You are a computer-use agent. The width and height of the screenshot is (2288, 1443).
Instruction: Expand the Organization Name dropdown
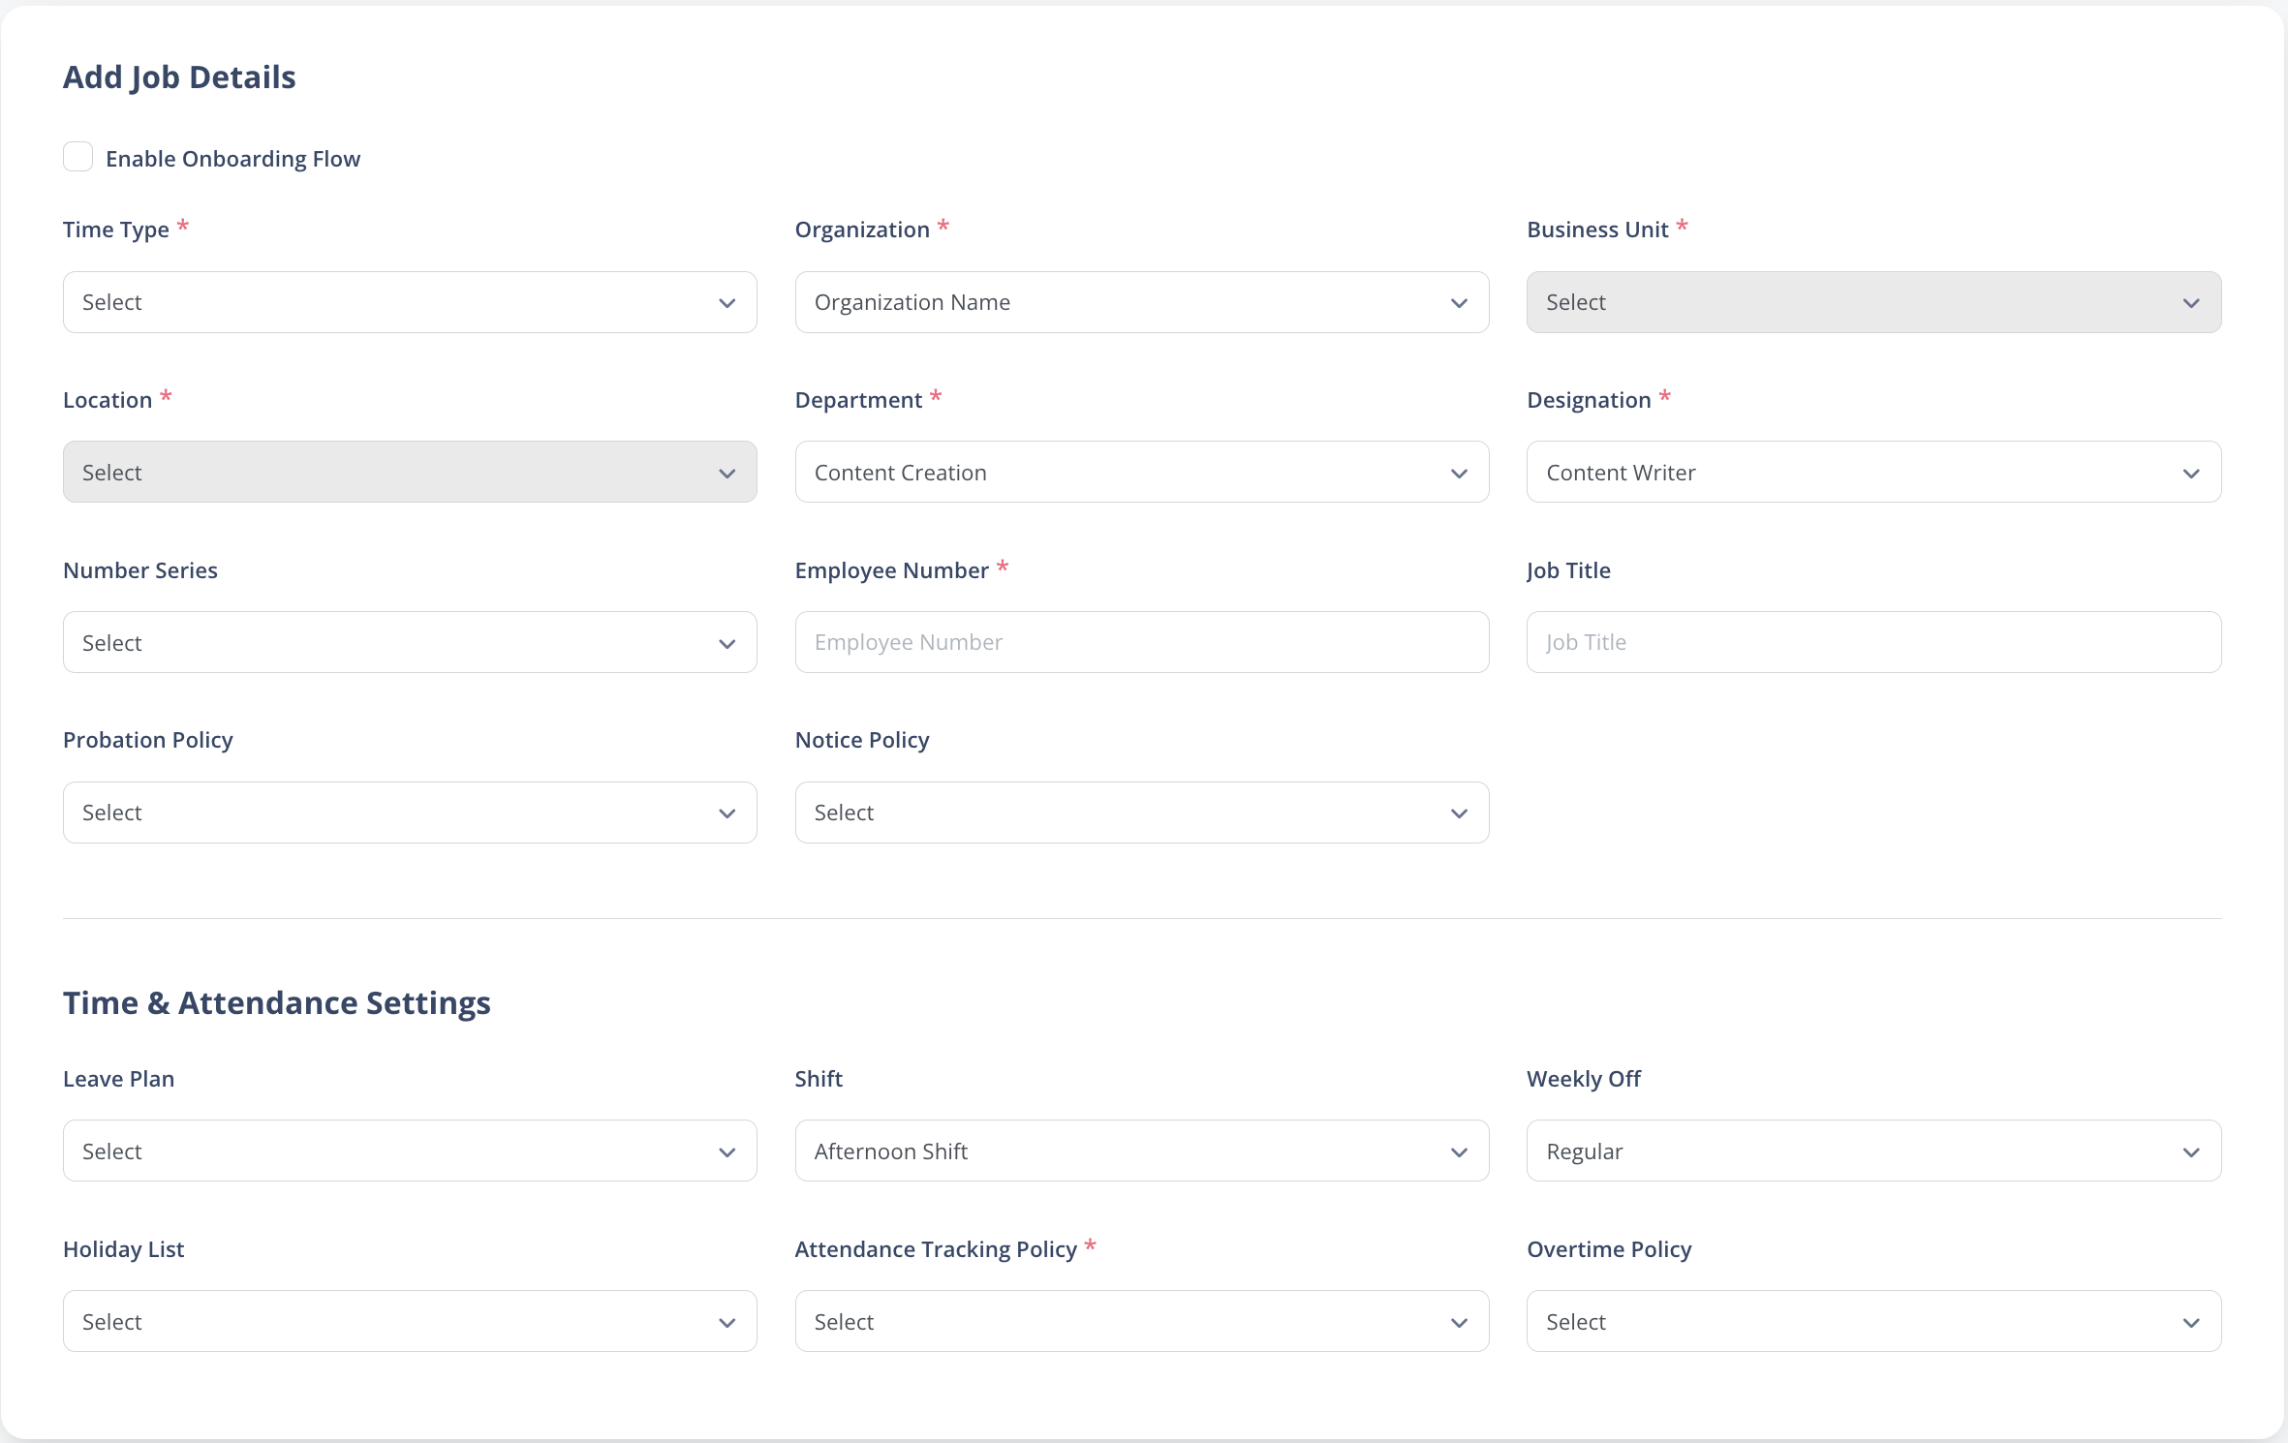point(1142,302)
